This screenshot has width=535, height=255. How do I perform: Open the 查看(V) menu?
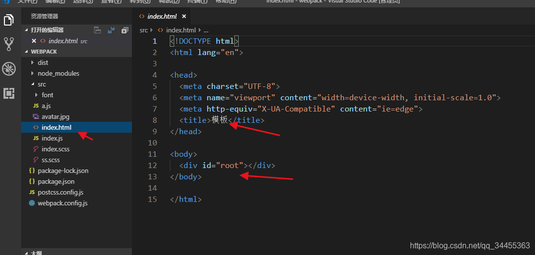[111, 1]
